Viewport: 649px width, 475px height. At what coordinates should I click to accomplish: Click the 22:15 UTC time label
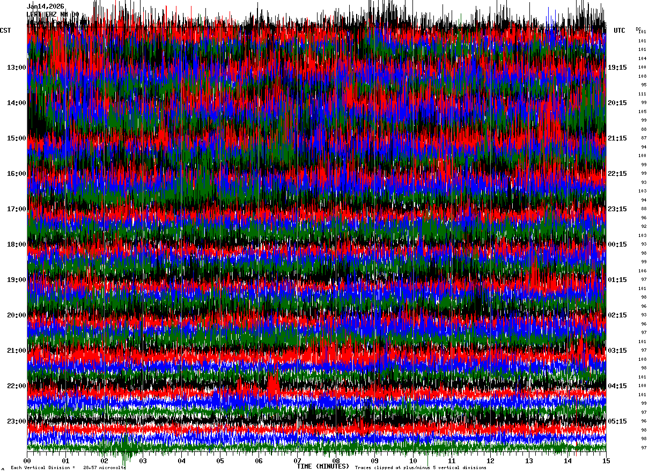point(617,174)
